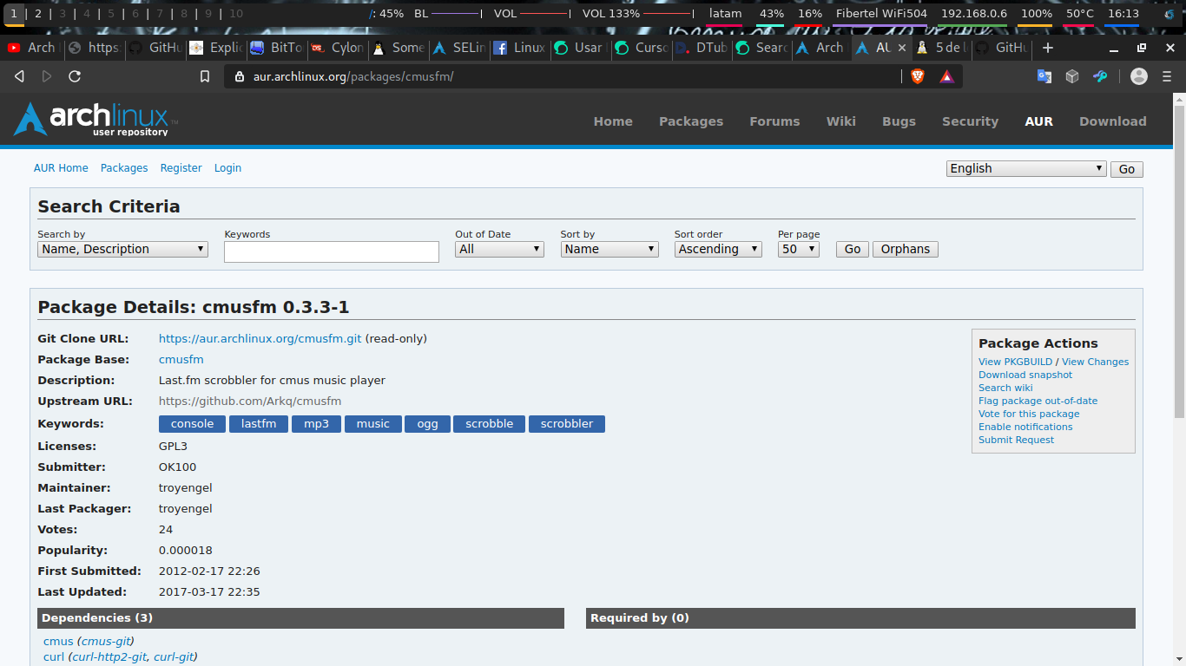Open the Out of Date dropdown
1186x666 pixels.
tap(499, 249)
